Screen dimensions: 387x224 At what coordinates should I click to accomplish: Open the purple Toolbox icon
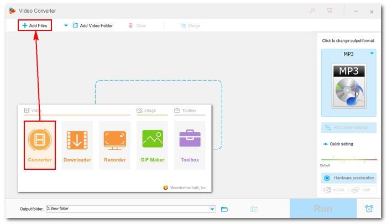coord(190,145)
